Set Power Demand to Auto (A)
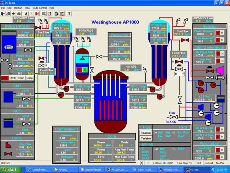The height and width of the screenshot is (173, 230). pyautogui.click(x=218, y=32)
